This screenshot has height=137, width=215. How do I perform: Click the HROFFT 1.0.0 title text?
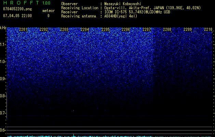(x=27, y=3)
